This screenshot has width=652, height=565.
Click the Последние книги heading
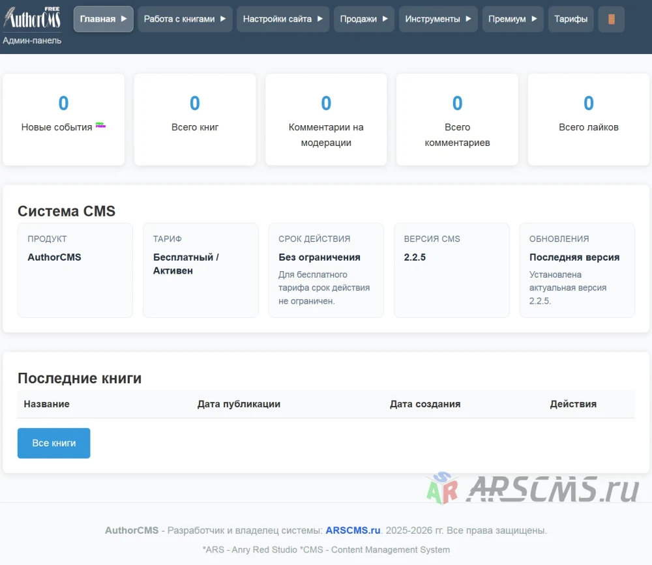[x=80, y=379]
